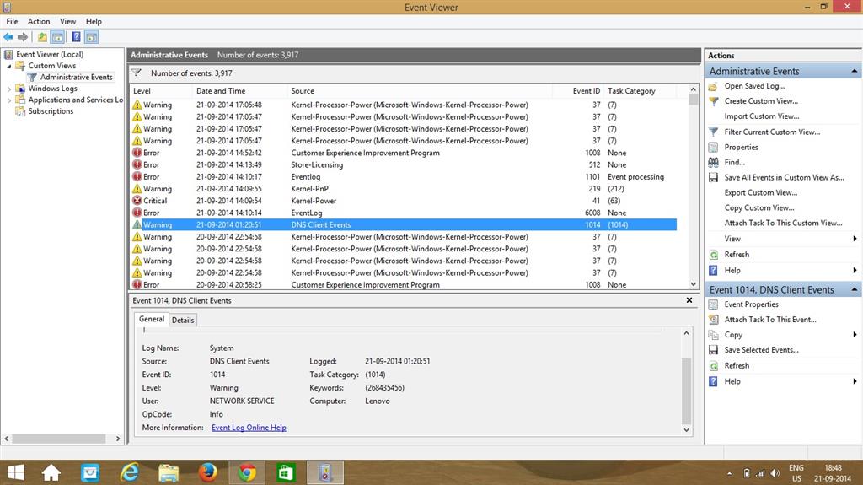Close the event preview pane with X
The image size is (863, 485).
pyautogui.click(x=689, y=300)
